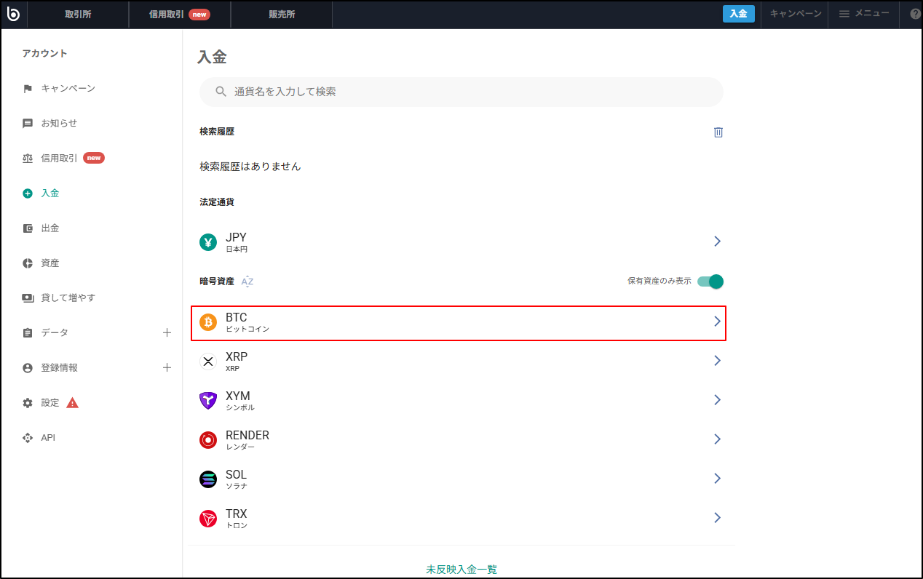
Task: Select the BTC bitcoin coin icon
Action: tap(208, 322)
